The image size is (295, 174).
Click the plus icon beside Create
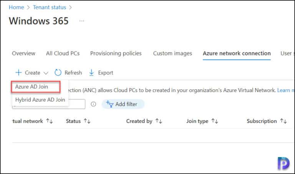(x=18, y=73)
